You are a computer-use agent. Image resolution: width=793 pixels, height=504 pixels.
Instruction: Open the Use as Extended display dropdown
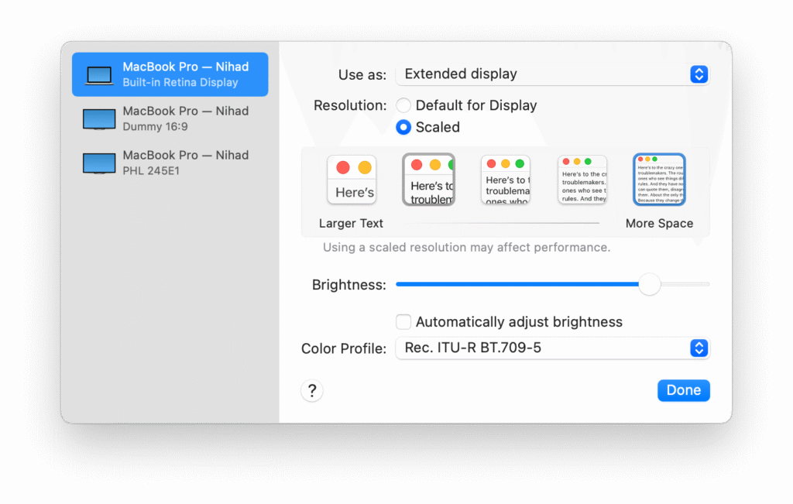552,74
